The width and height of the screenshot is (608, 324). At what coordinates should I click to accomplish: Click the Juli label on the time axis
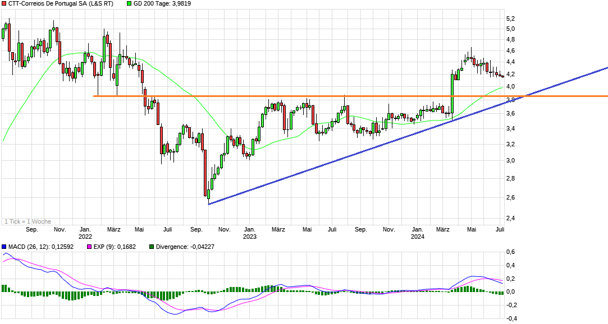[x=499, y=229]
